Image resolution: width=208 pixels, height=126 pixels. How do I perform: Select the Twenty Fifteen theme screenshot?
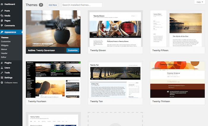(177, 29)
